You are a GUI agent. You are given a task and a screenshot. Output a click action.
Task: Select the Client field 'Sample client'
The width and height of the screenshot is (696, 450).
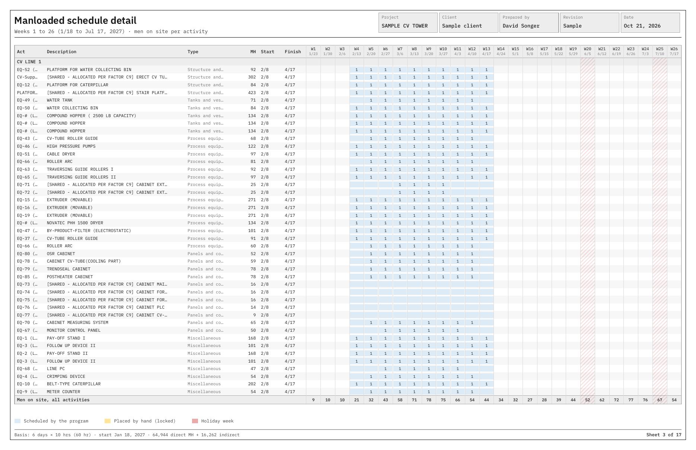[469, 23]
